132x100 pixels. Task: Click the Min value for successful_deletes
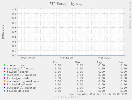click(80, 88)
